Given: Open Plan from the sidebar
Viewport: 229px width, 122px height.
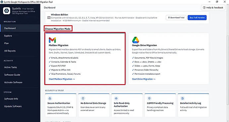Looking at the screenshot, I should tap(20, 43).
